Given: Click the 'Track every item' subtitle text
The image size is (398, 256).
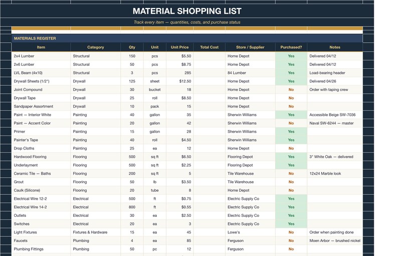Looking at the screenshot, I should [187, 22].
